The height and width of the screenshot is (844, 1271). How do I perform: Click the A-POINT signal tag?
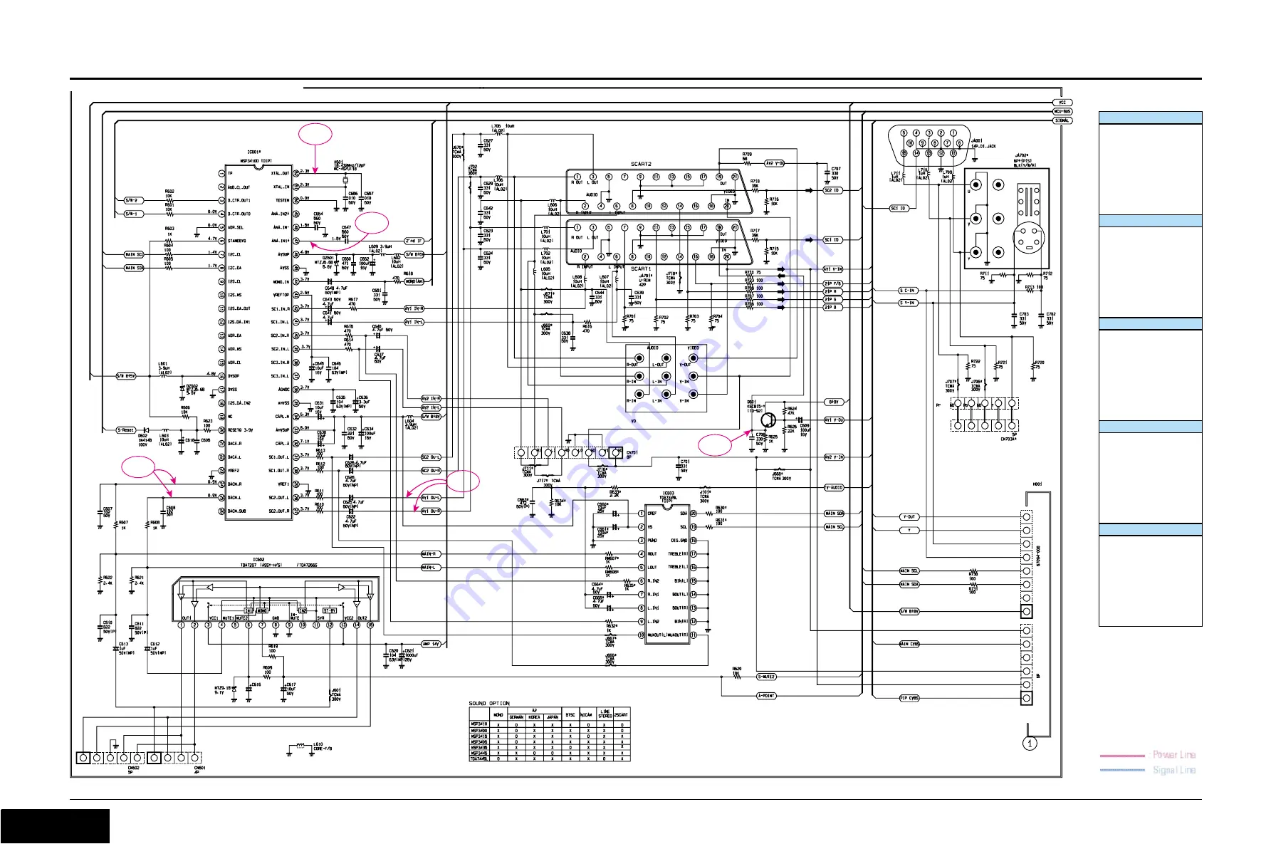(766, 696)
